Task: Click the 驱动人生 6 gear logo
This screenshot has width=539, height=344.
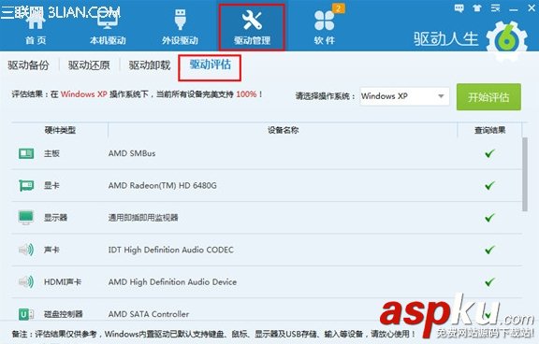Action: [x=506, y=40]
